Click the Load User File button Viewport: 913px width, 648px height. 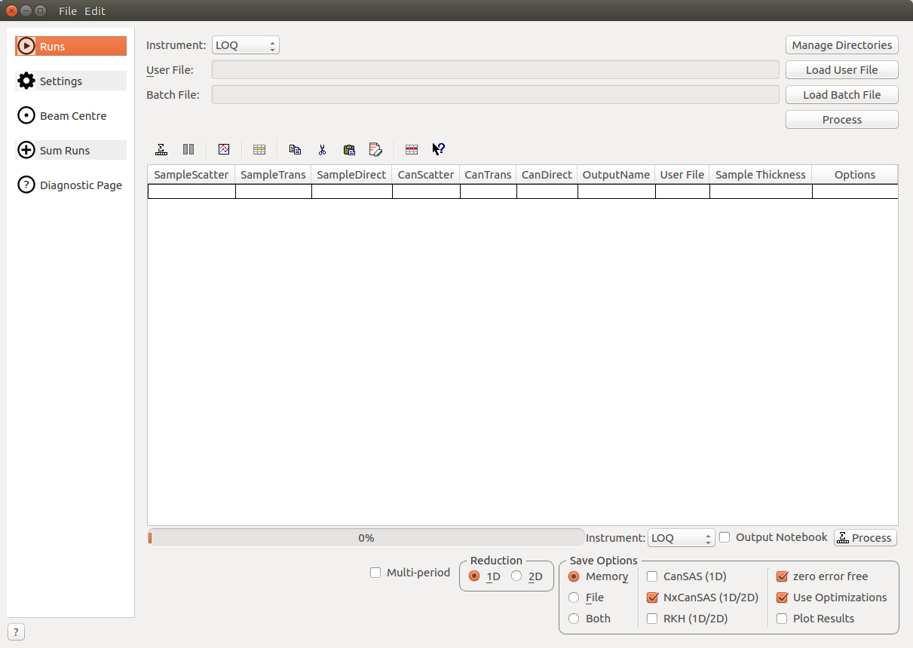[841, 70]
